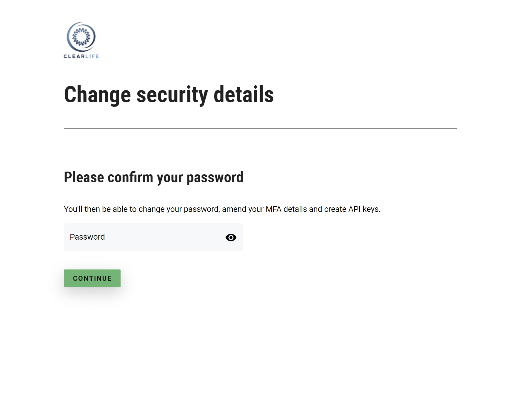Click the word "security" in the main heading

172,95
